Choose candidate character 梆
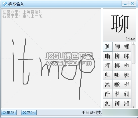 tap(127, 47)
